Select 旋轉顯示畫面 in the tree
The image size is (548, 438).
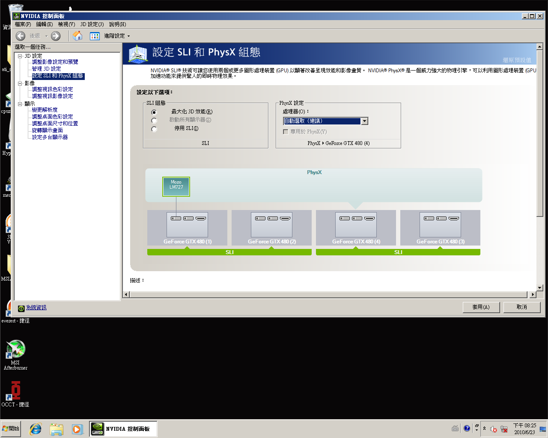click(48, 130)
